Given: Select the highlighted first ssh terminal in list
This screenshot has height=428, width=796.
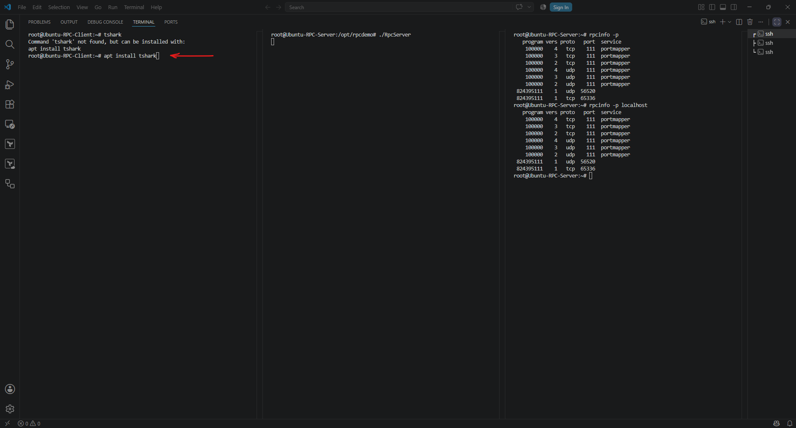Looking at the screenshot, I should tap(772, 34).
